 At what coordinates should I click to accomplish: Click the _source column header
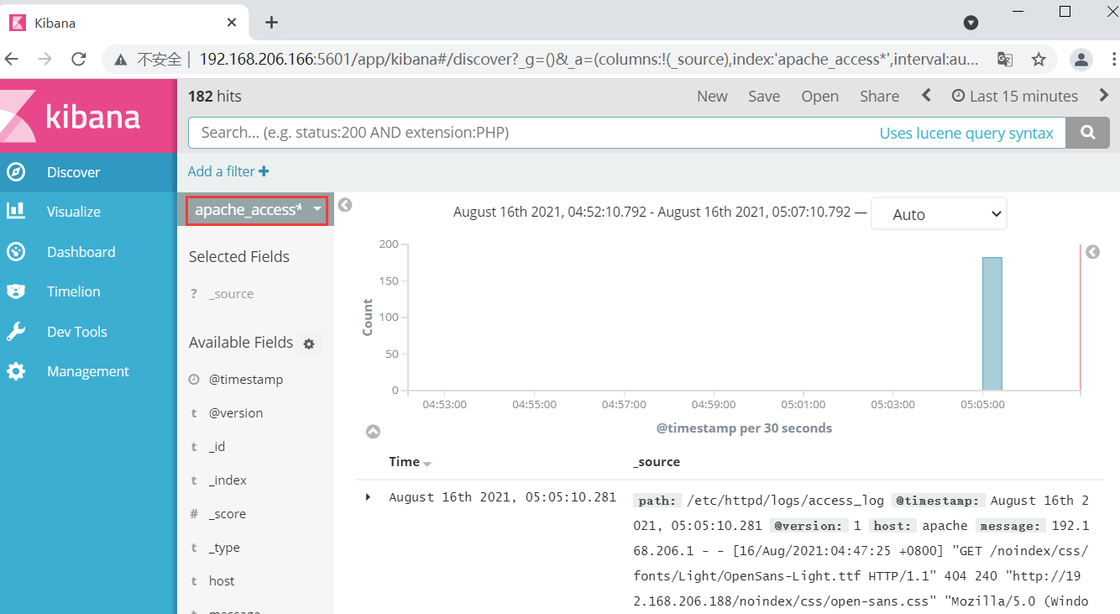pyautogui.click(x=657, y=462)
